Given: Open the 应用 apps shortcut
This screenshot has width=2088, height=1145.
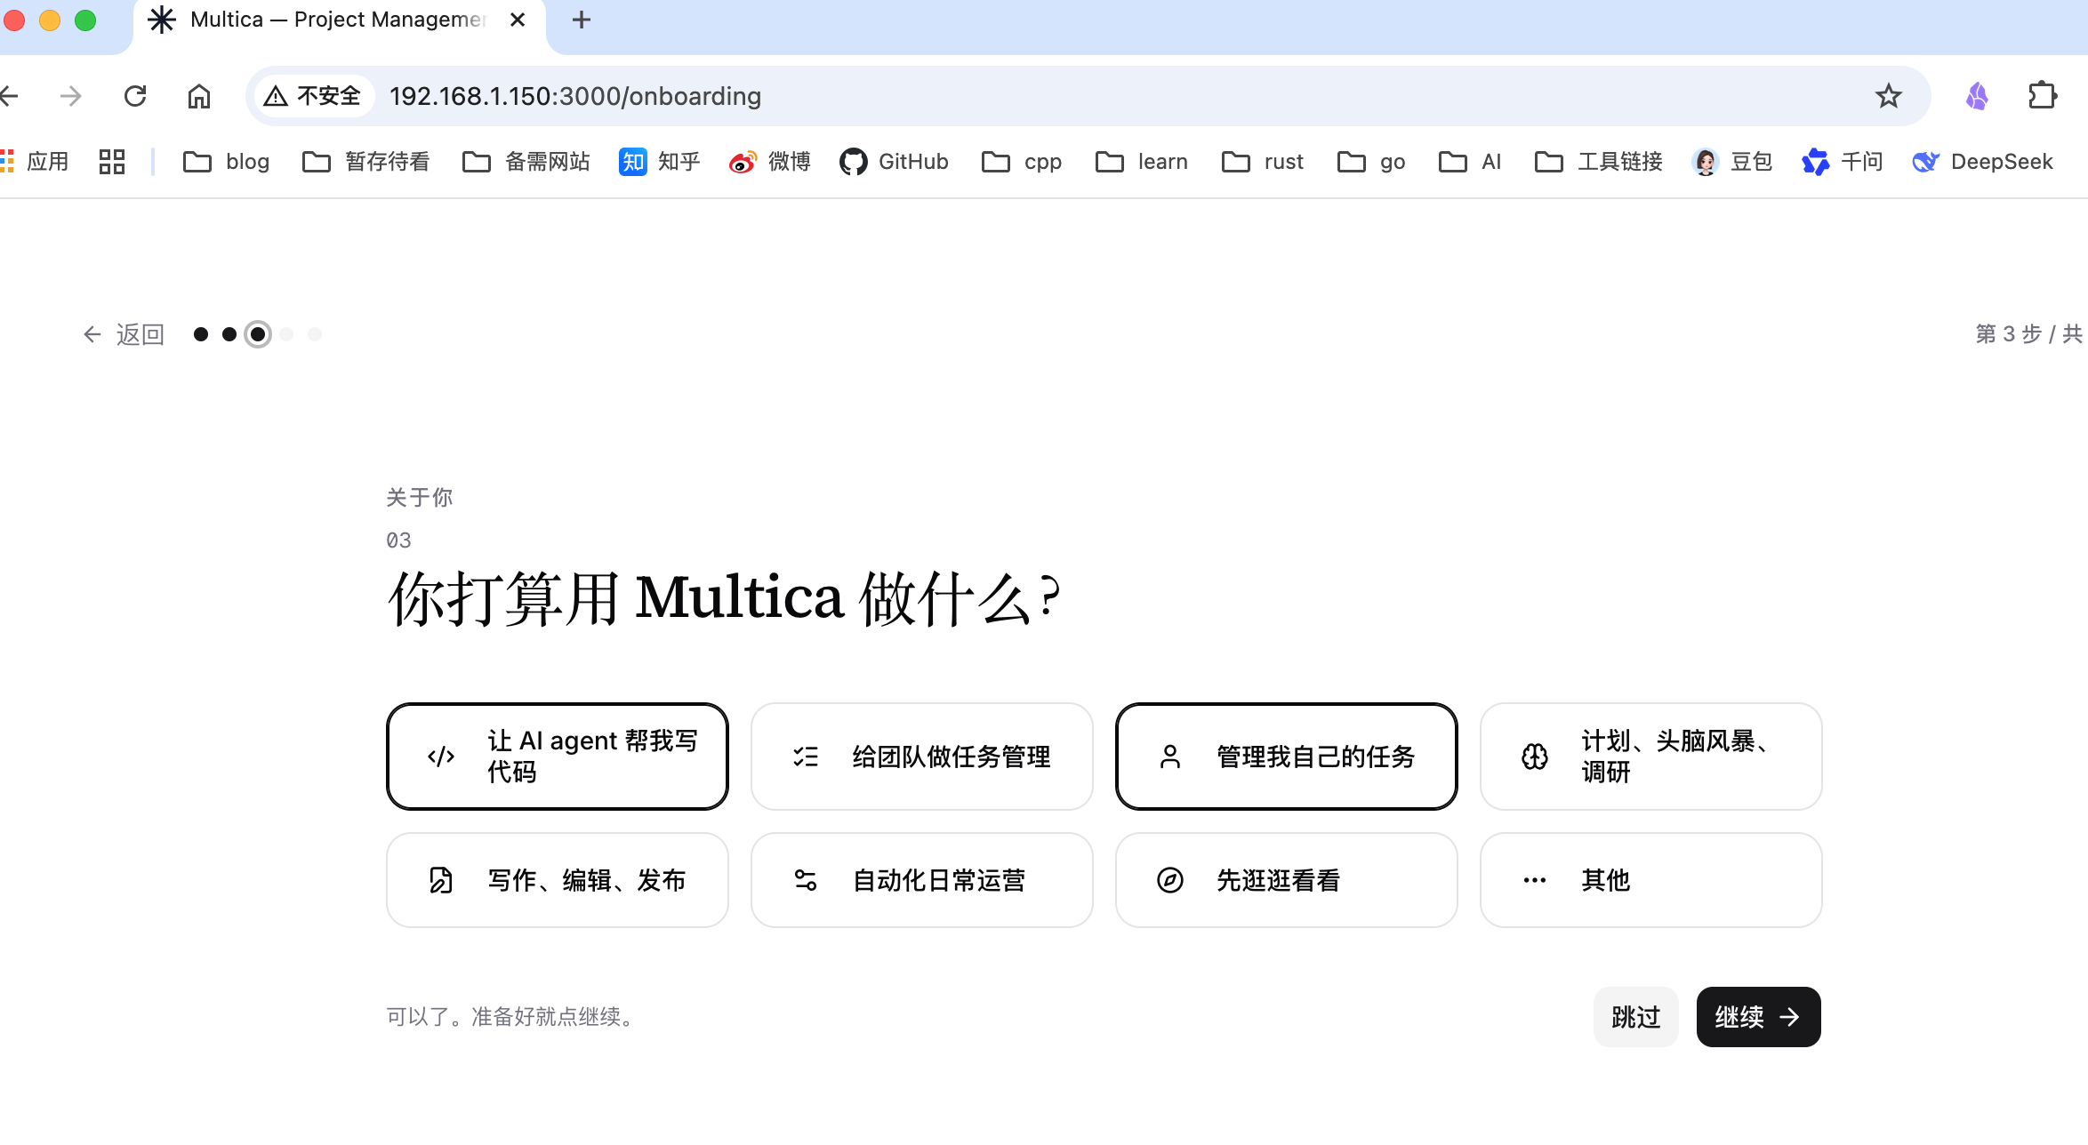Looking at the screenshot, I should pos(35,162).
